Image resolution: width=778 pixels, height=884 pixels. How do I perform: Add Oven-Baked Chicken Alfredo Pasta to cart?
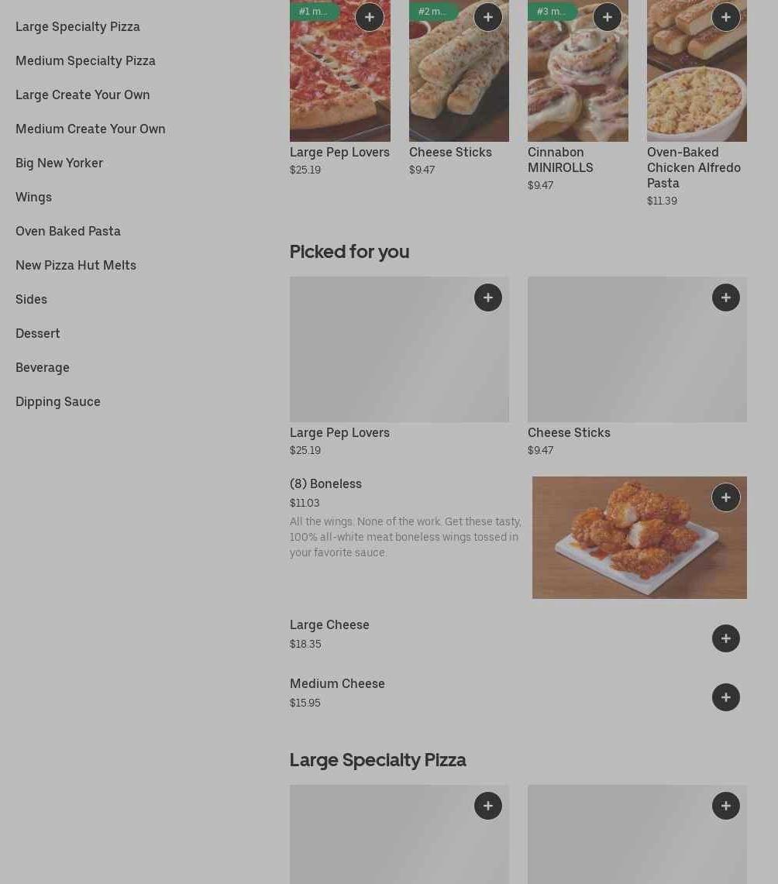coord(725,17)
